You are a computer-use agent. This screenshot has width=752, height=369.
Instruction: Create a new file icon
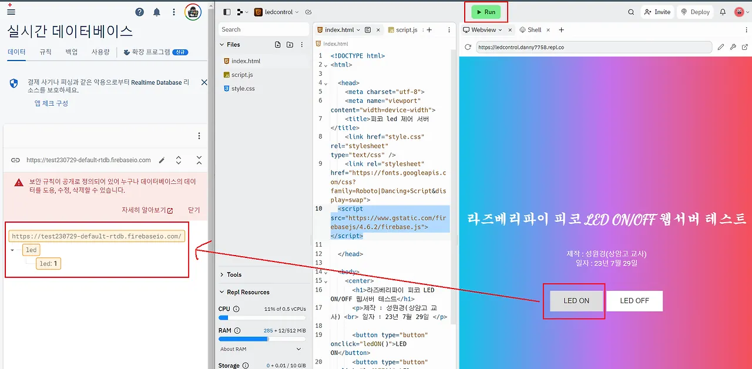pyautogui.click(x=278, y=45)
